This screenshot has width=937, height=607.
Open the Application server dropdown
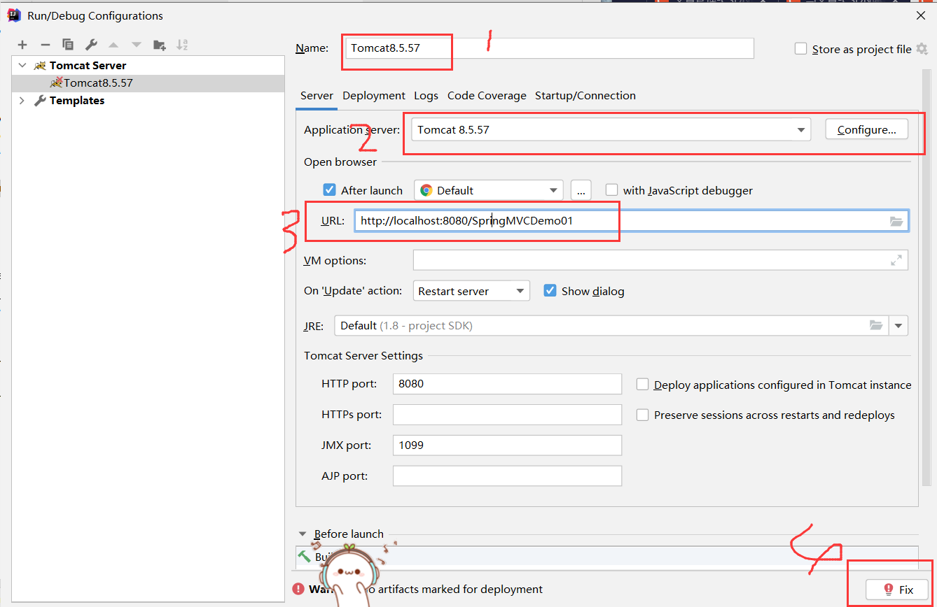point(611,130)
